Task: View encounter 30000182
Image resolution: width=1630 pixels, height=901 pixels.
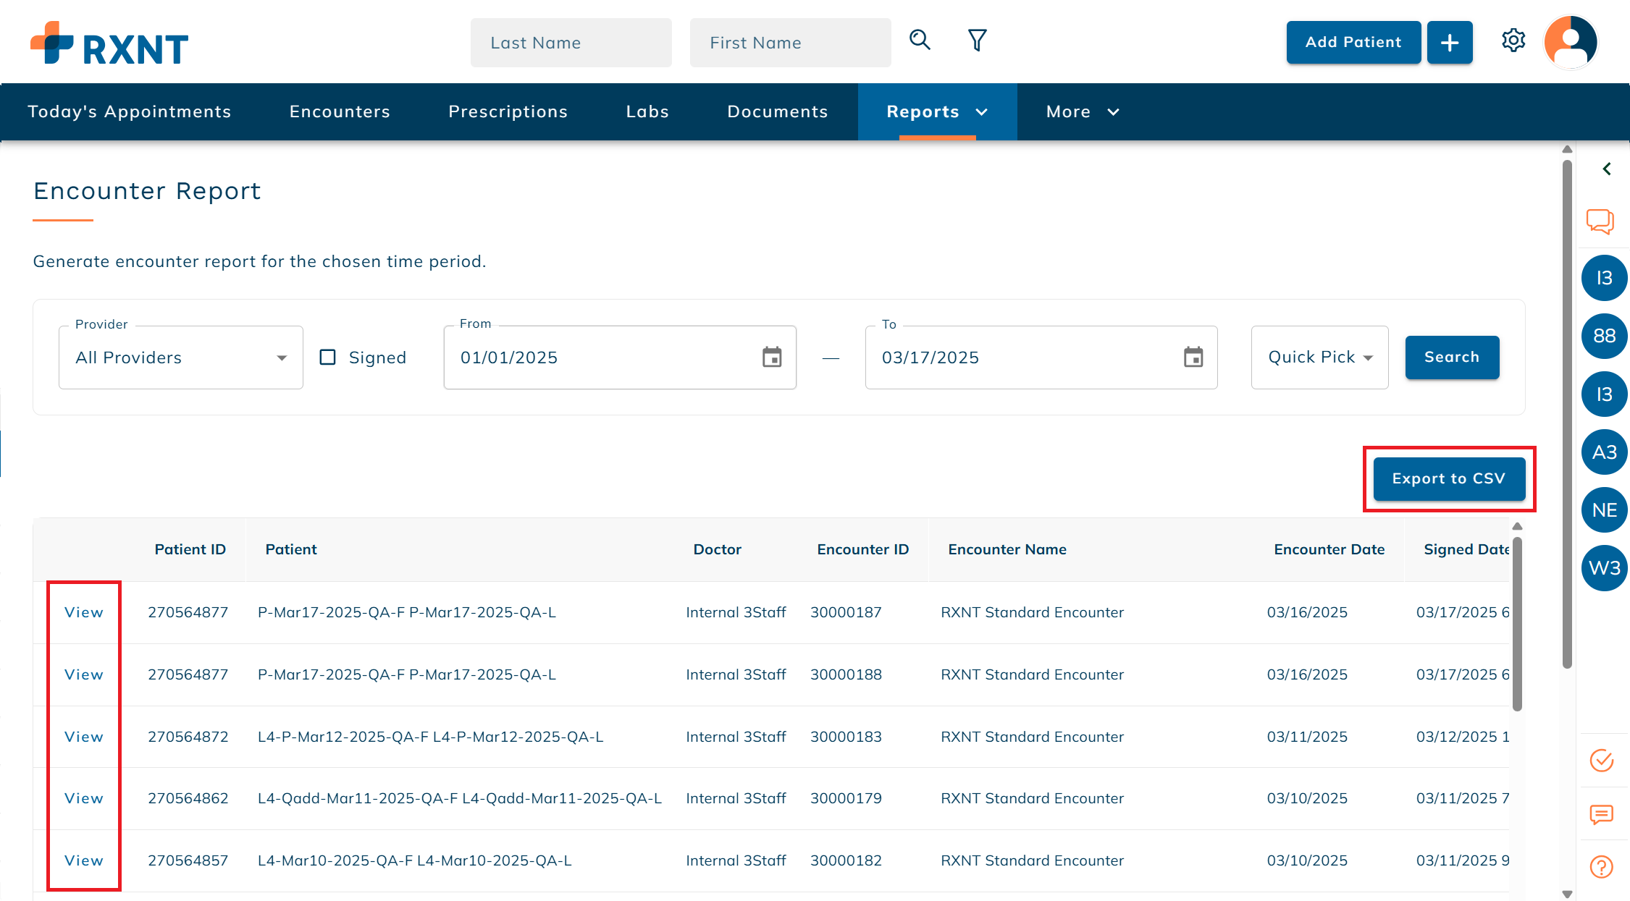Action: (84, 860)
